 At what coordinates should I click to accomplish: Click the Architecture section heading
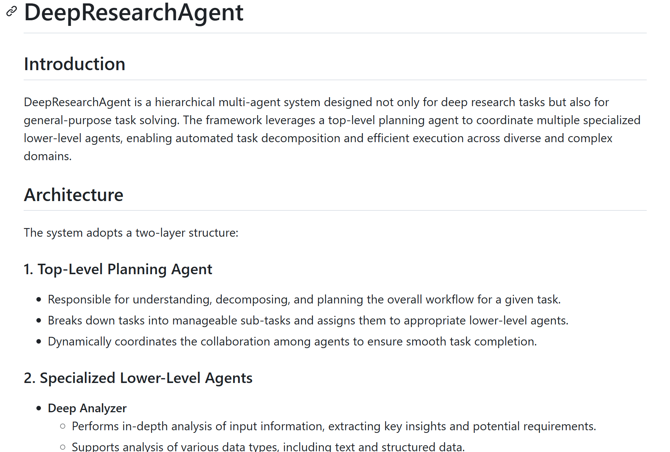tap(74, 195)
